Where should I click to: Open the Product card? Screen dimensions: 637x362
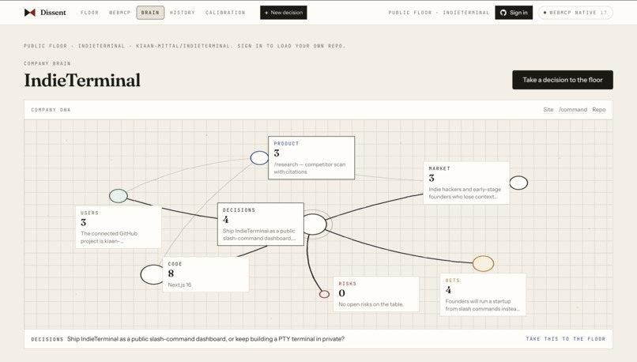coord(311,157)
